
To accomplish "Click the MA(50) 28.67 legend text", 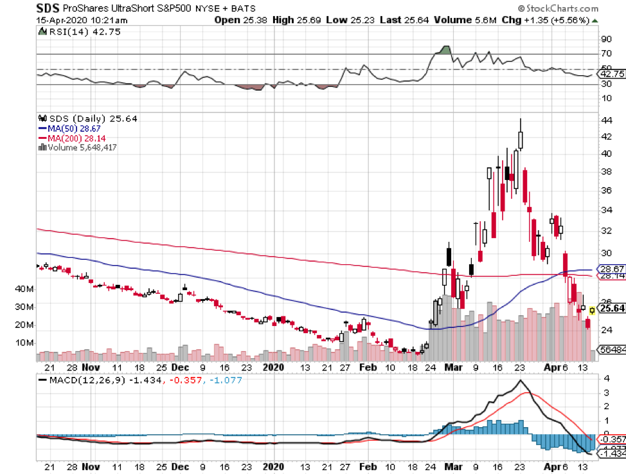I will pos(74,129).
